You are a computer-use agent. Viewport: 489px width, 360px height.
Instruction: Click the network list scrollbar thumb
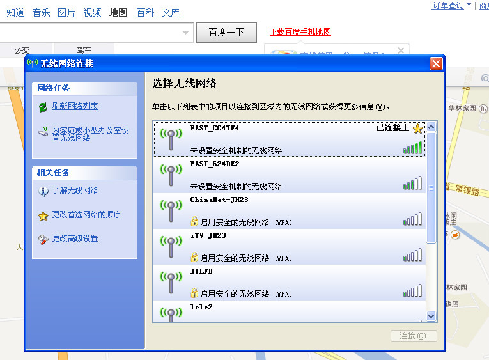[x=431, y=188]
